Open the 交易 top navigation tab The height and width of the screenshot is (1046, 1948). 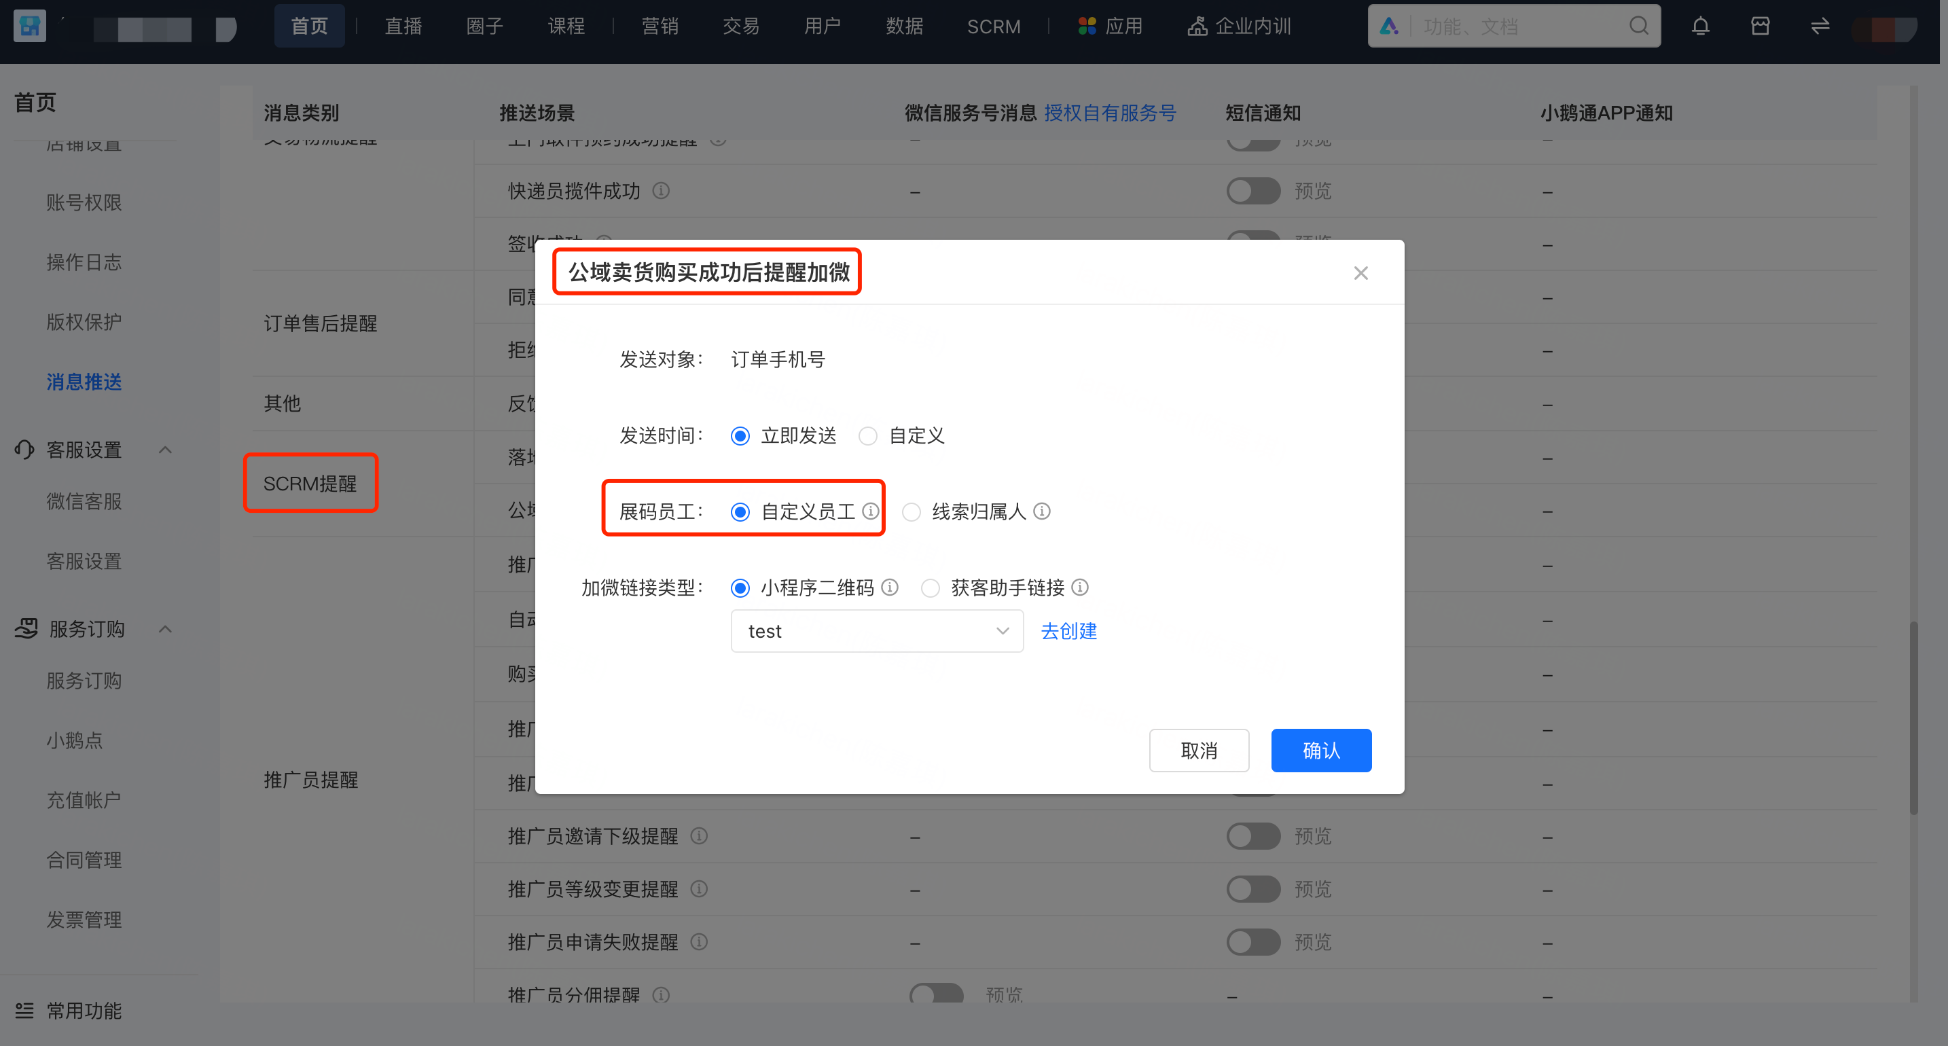(x=741, y=26)
